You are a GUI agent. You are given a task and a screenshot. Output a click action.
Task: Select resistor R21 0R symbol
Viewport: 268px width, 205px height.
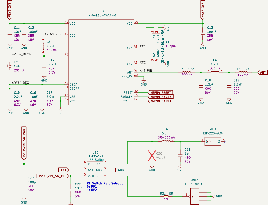(x=166, y=196)
